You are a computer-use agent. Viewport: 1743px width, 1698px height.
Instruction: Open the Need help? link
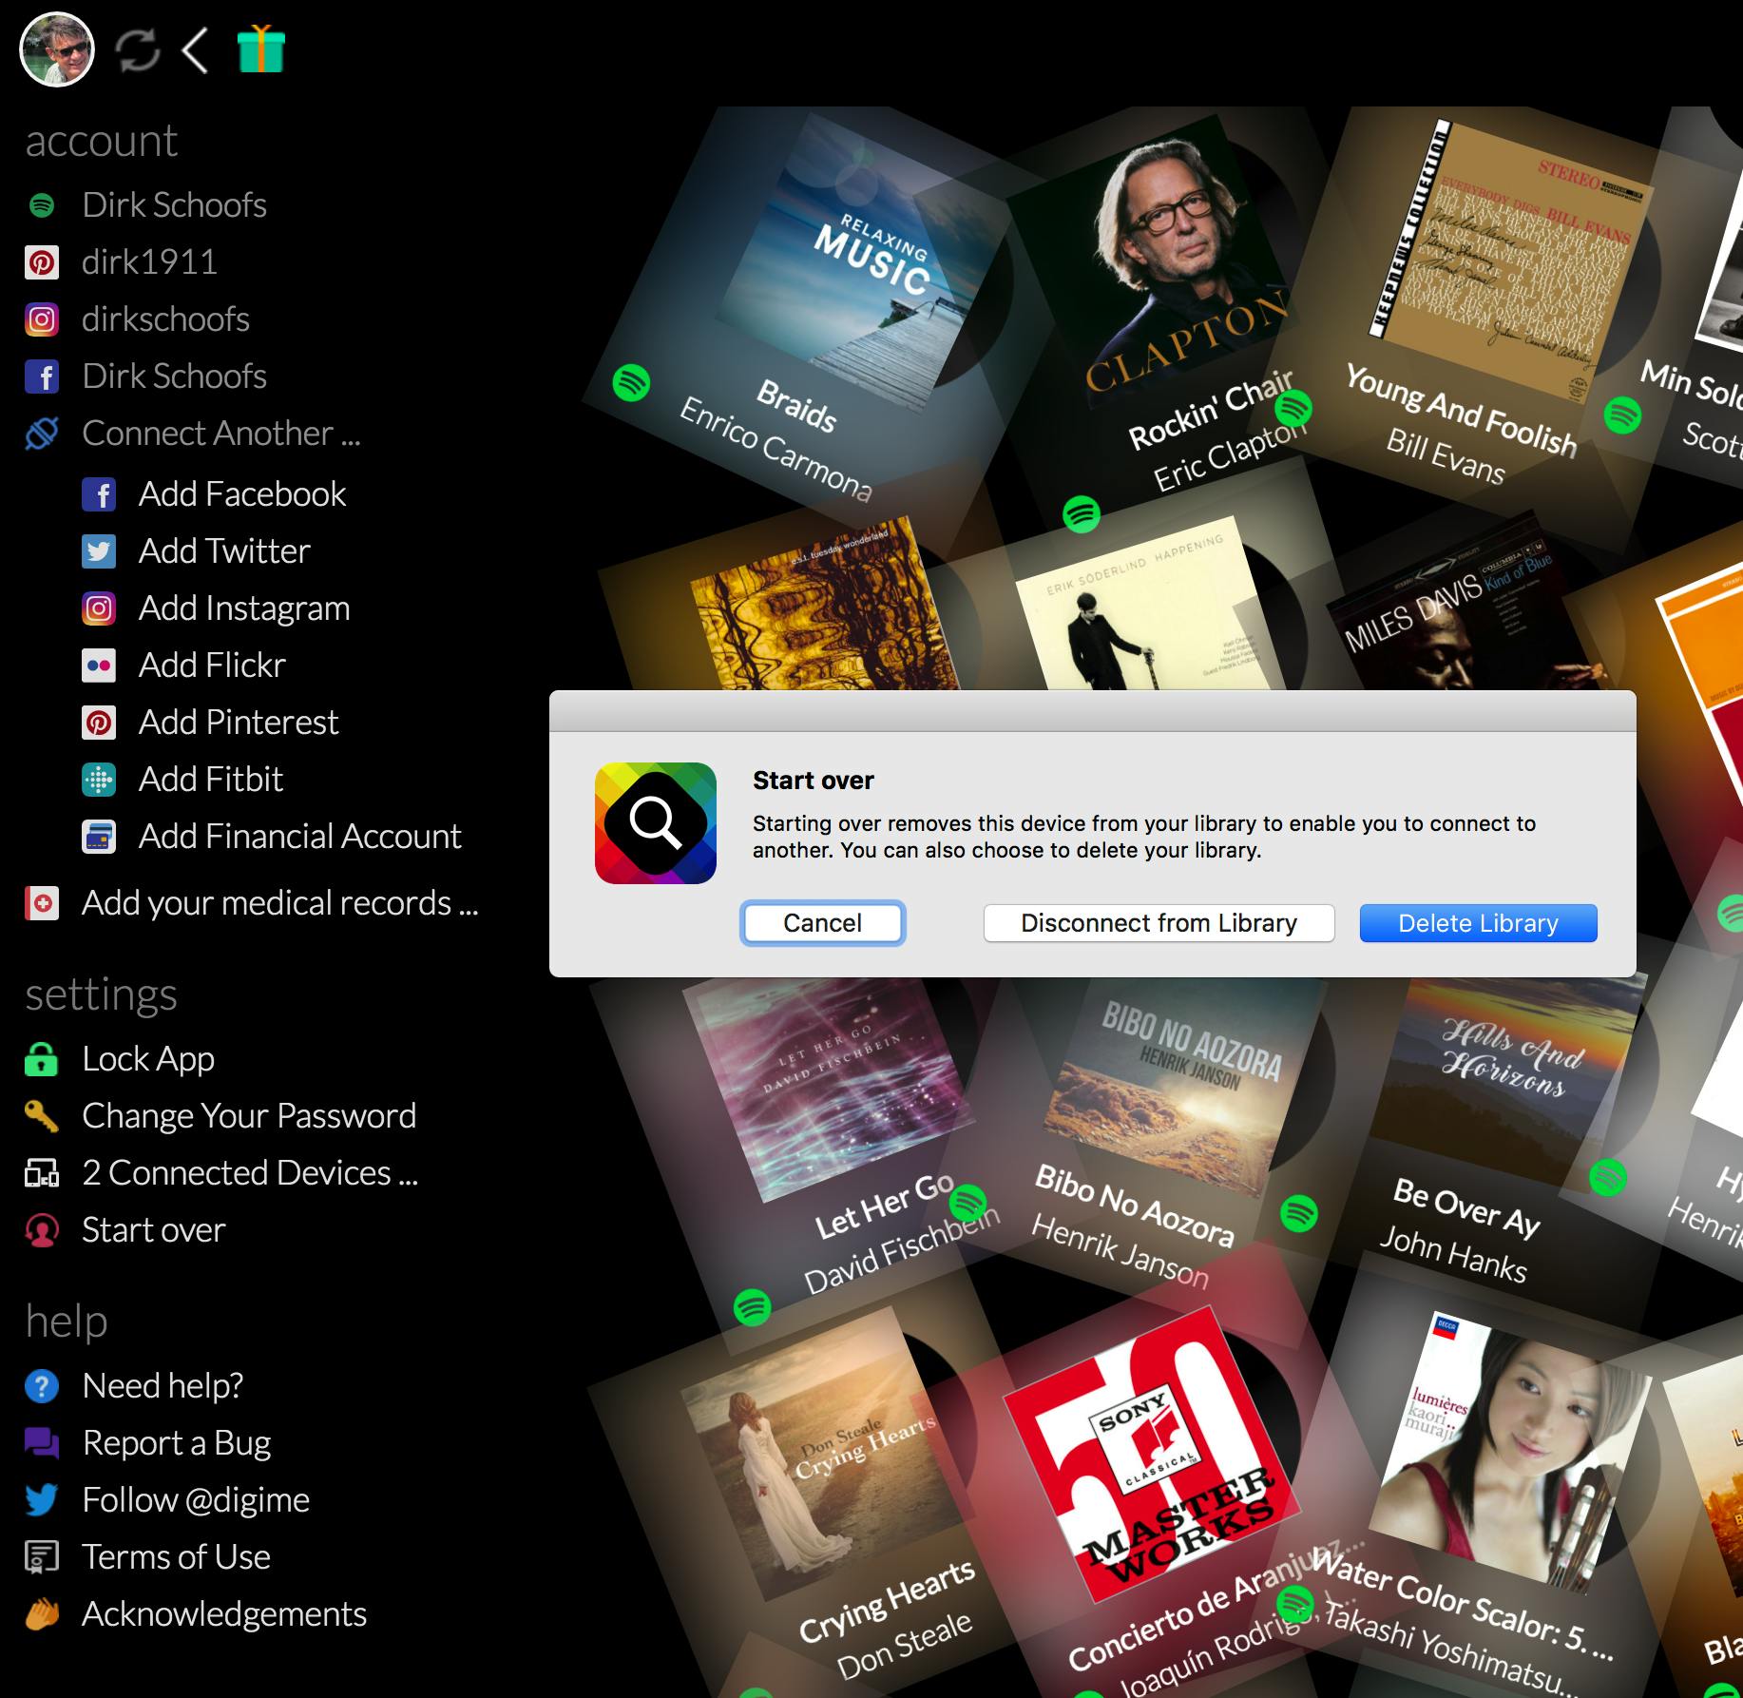(163, 1386)
